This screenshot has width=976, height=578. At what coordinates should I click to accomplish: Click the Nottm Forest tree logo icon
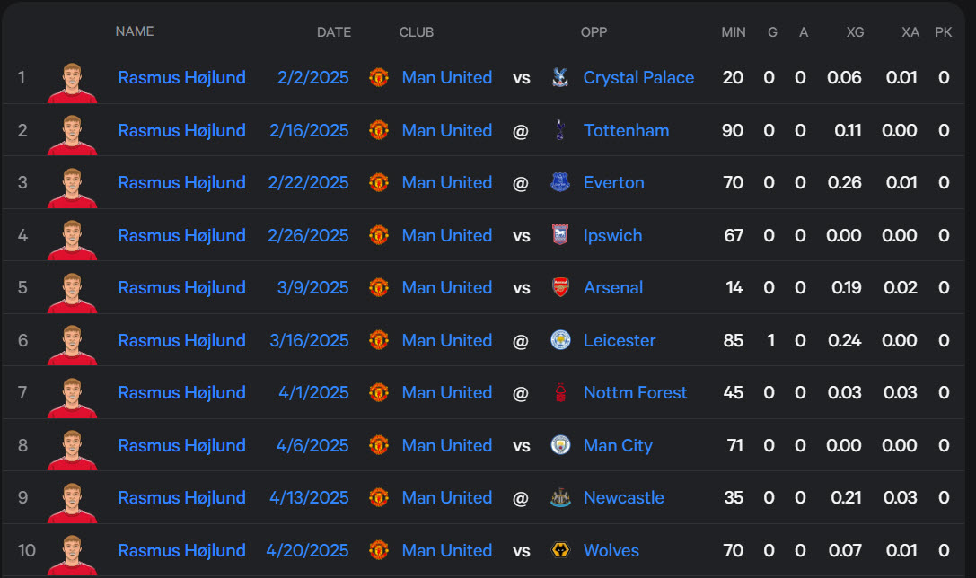click(560, 392)
